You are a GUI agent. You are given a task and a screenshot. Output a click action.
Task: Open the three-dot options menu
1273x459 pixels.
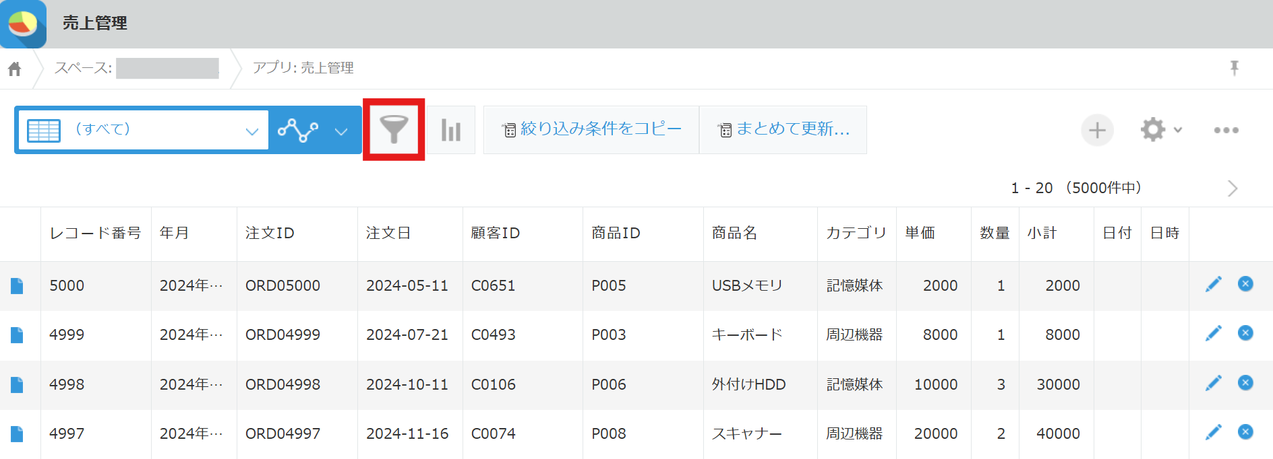pyautogui.click(x=1226, y=130)
